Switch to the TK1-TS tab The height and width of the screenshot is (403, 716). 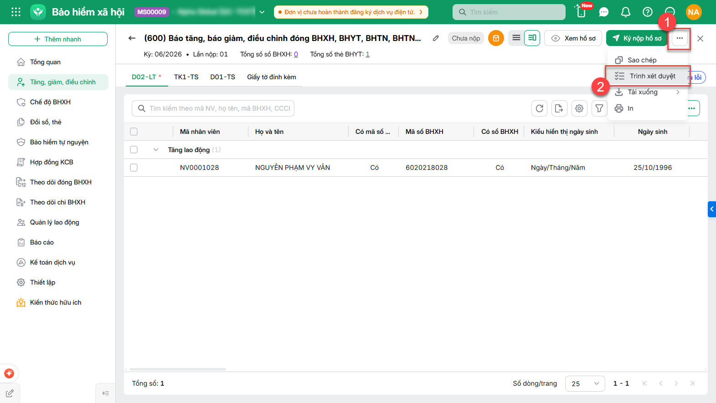(186, 77)
